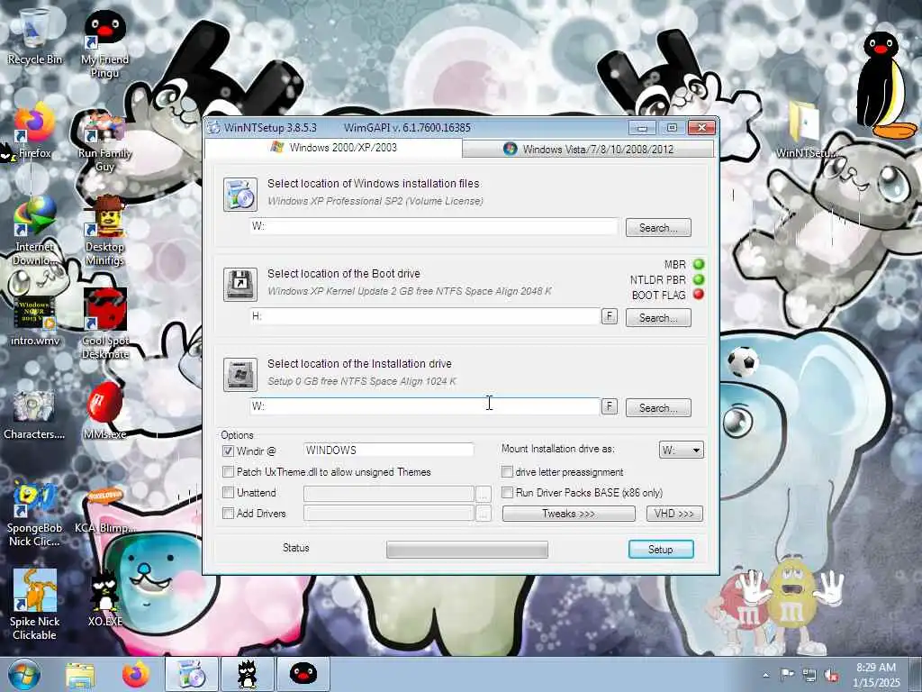Click the Installation drive W: path field
Screen dimensions: 922x692
pos(425,406)
